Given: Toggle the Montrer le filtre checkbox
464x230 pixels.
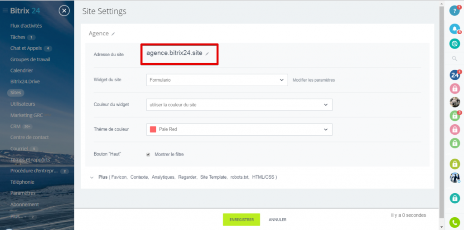Looking at the screenshot, I should [148, 154].
